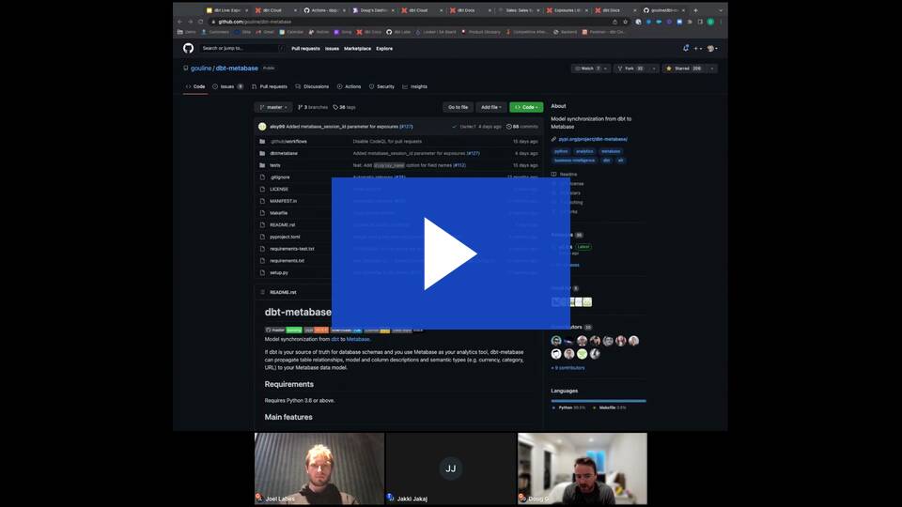This screenshot has height=507, width=902.
Task: Click the folder icon beside tests
Action: [x=262, y=165]
